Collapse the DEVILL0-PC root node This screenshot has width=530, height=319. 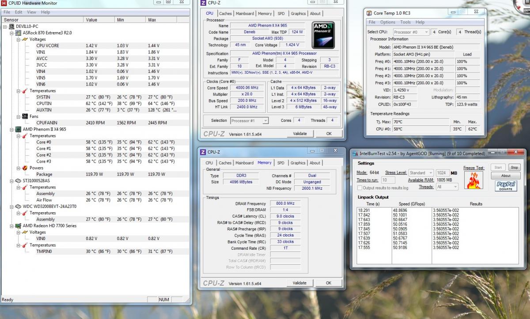point(5,26)
